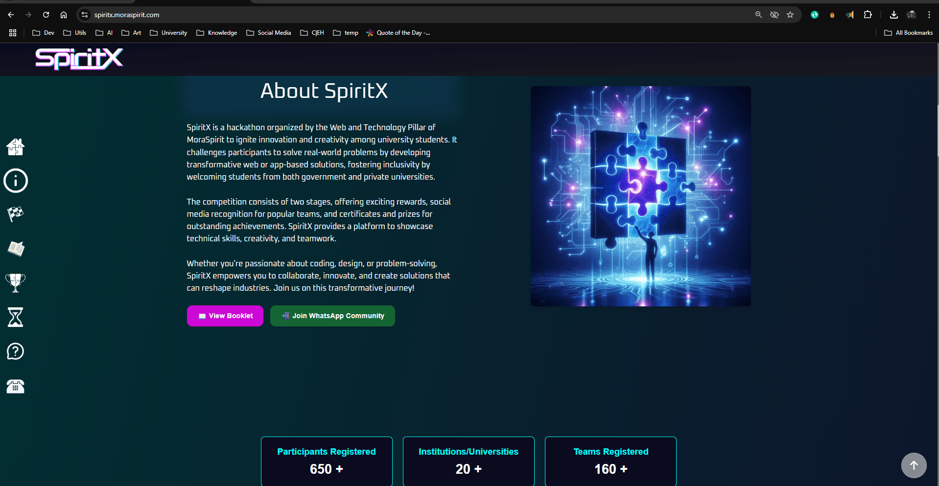939x486 pixels.
Task: Open the Chrome three-dot menu
Action: [x=930, y=15]
